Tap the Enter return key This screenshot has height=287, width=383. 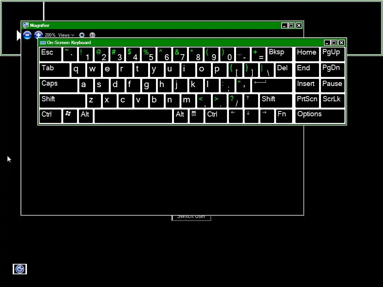pos(272,86)
